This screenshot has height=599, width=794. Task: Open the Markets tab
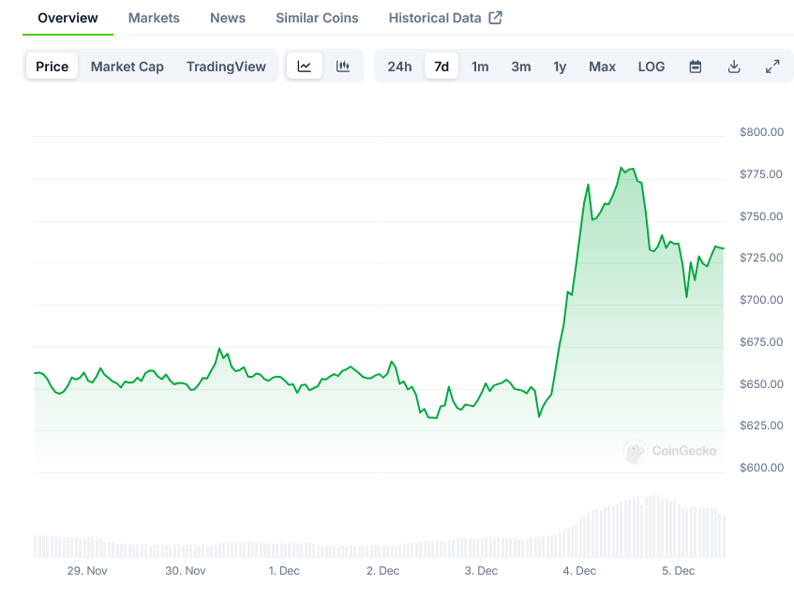[x=154, y=18]
